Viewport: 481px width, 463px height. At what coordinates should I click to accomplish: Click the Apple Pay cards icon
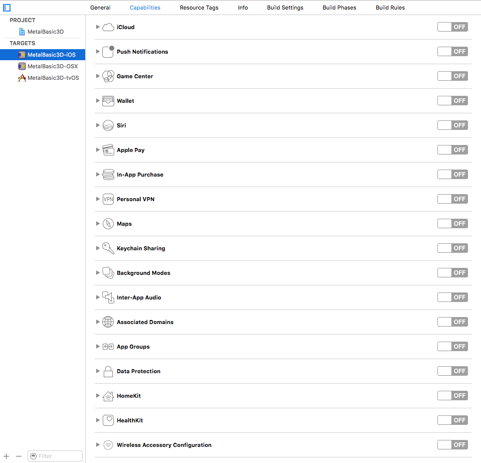[x=108, y=149]
